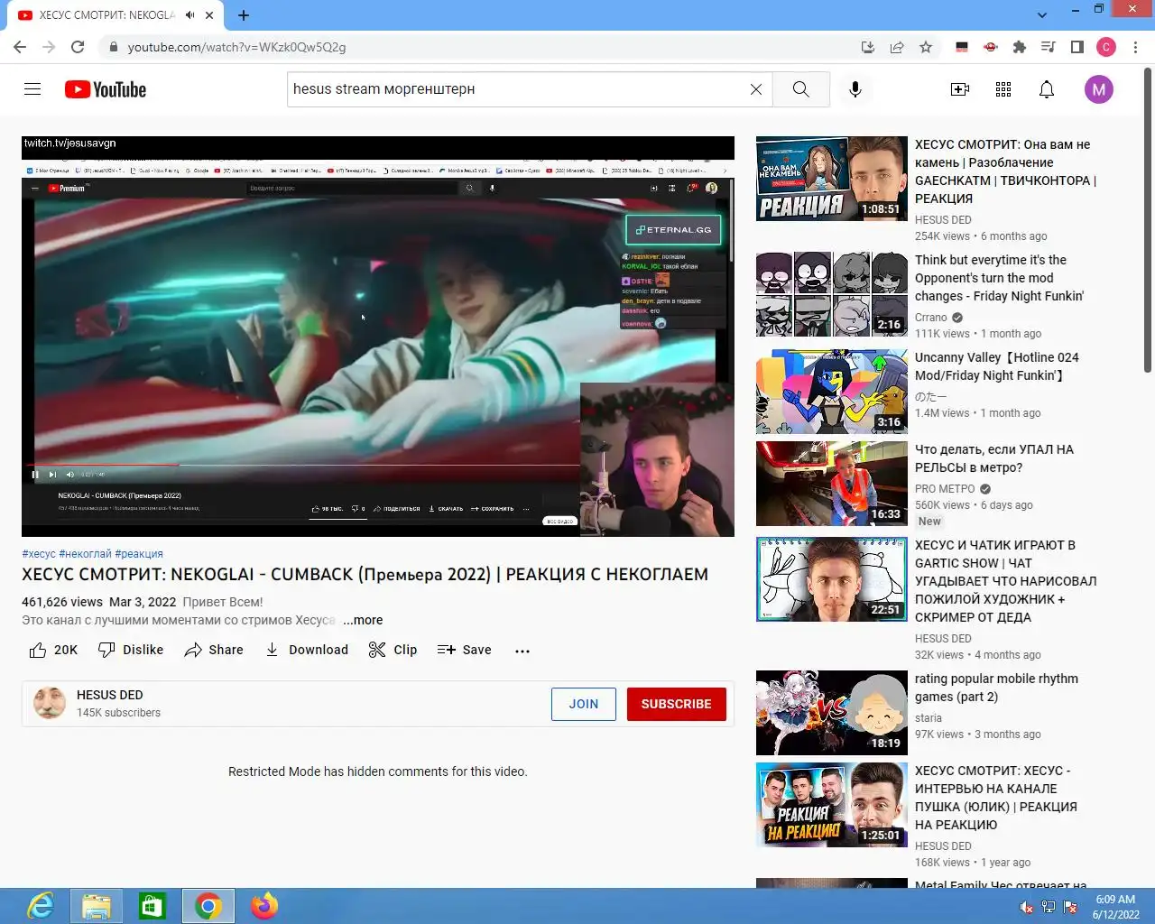1155x924 pixels.
Task: Toggle Chrome side panel
Action: (1077, 47)
